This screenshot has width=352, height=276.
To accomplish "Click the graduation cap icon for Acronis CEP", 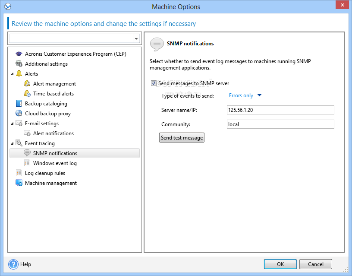I will pyautogui.click(x=19, y=54).
